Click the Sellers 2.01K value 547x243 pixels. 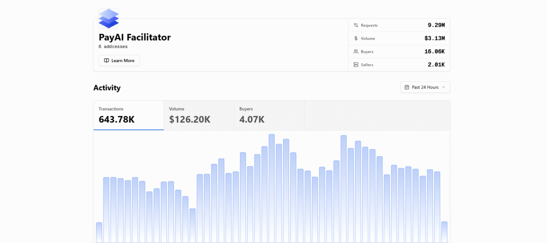pyautogui.click(x=436, y=65)
